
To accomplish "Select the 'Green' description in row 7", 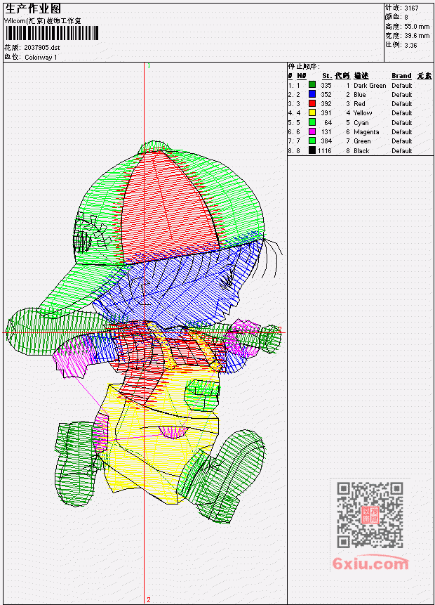I will [362, 141].
